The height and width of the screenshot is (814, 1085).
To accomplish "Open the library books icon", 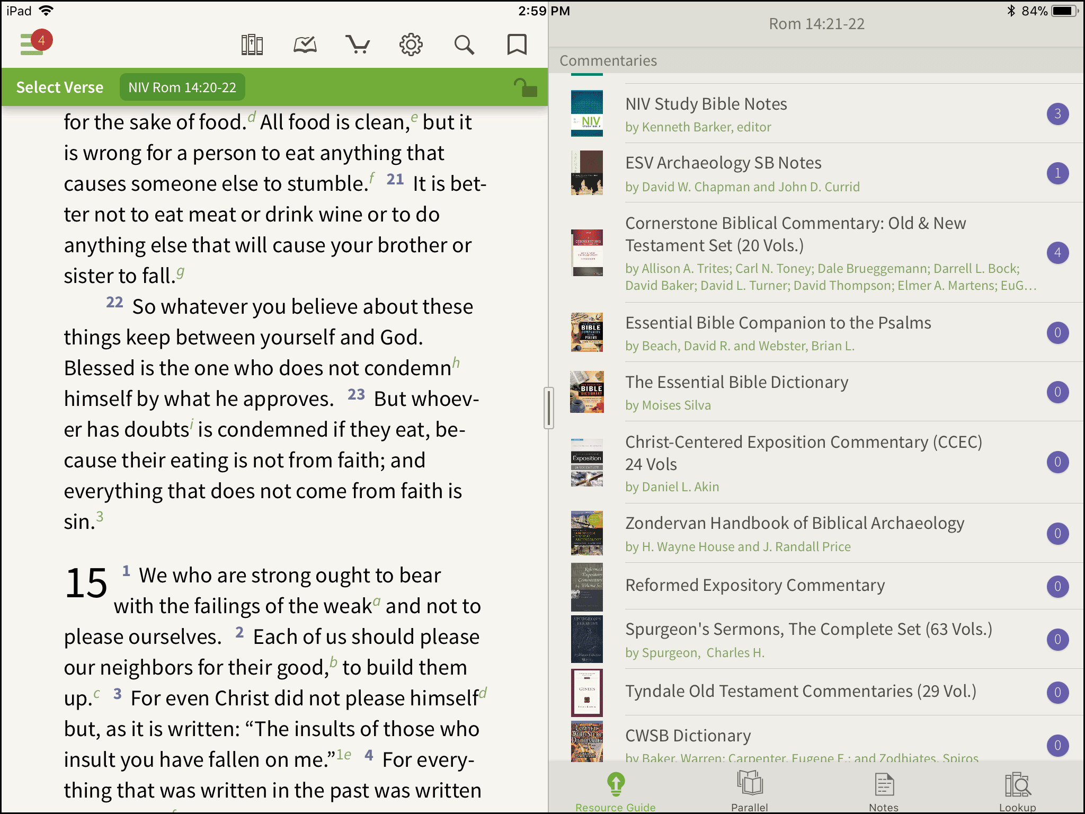I will click(x=252, y=45).
